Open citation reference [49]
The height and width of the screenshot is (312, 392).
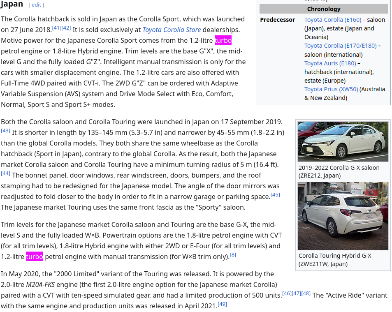tap(222, 304)
